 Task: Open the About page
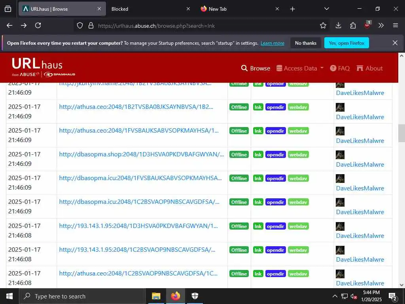[x=370, y=68]
